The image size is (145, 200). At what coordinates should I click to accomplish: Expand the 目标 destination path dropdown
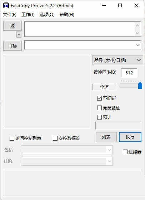click(x=138, y=45)
